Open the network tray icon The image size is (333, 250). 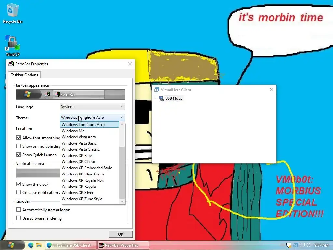tap(302, 245)
